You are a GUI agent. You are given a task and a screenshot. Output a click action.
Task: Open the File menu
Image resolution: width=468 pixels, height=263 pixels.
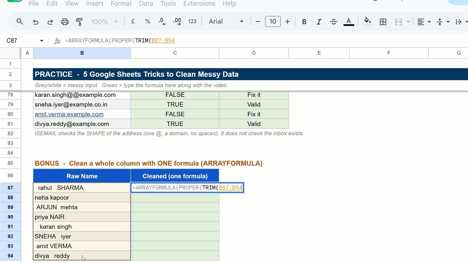click(x=34, y=4)
